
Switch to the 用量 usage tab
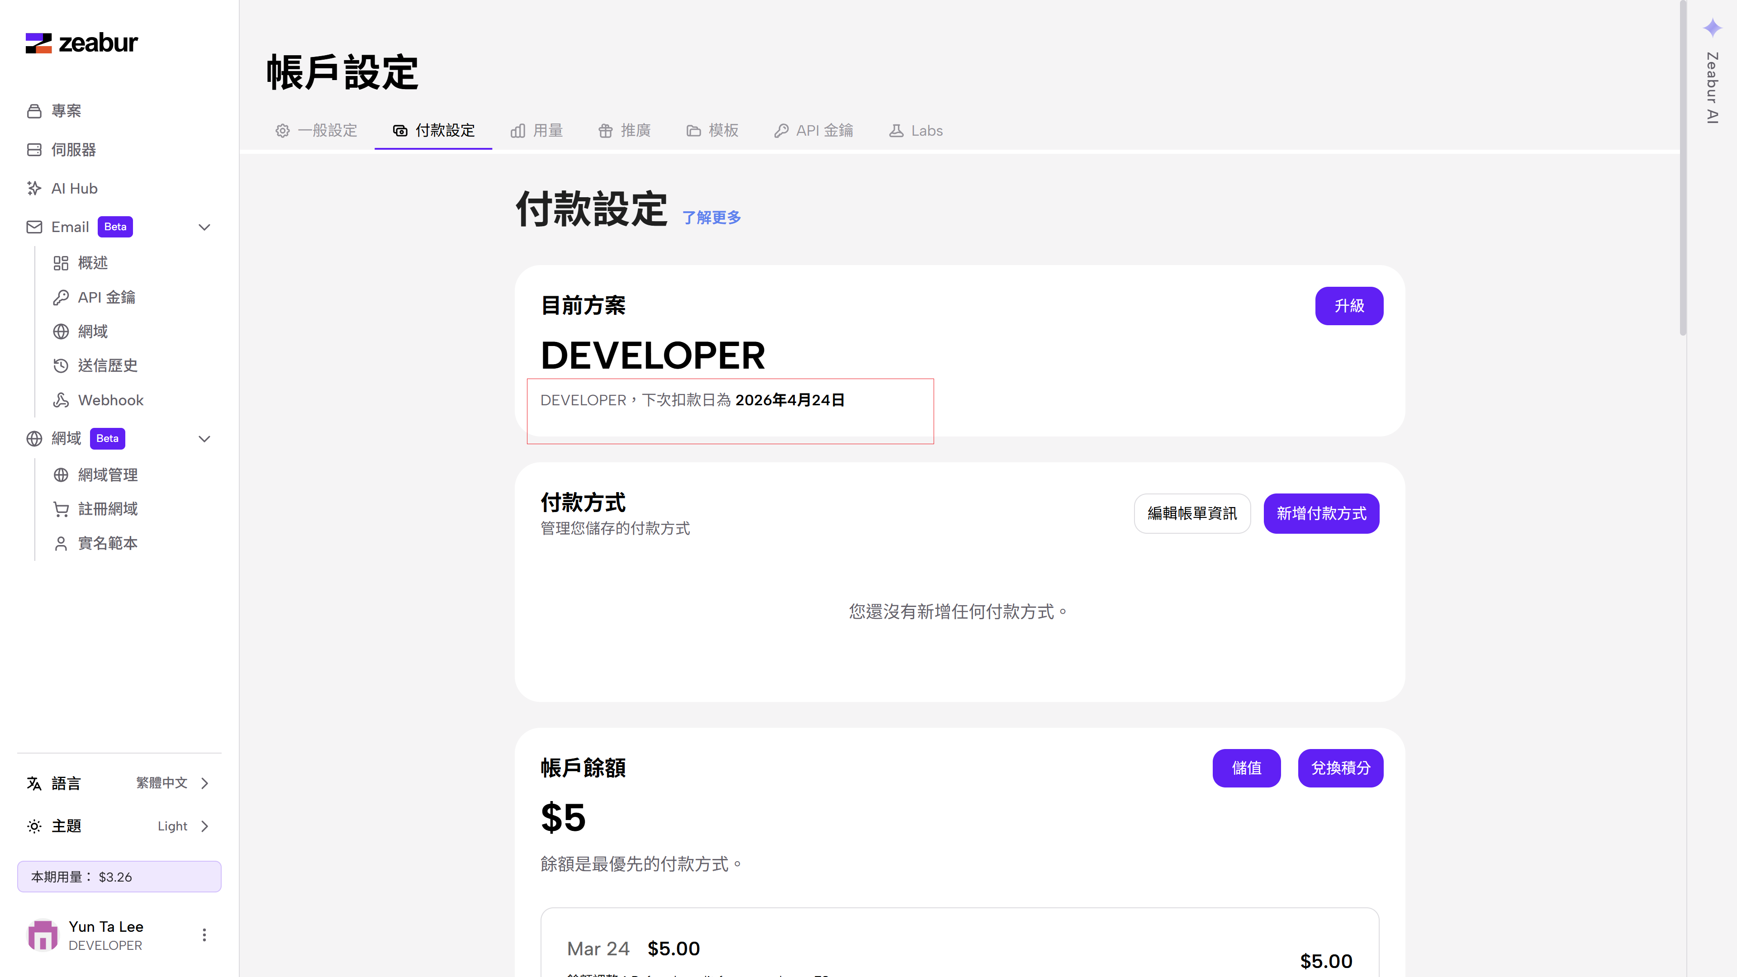(x=537, y=131)
